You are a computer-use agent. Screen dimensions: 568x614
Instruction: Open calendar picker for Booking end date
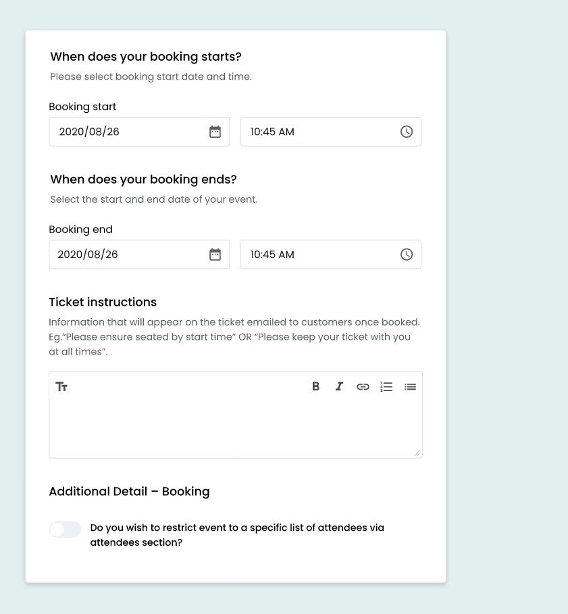tap(215, 255)
